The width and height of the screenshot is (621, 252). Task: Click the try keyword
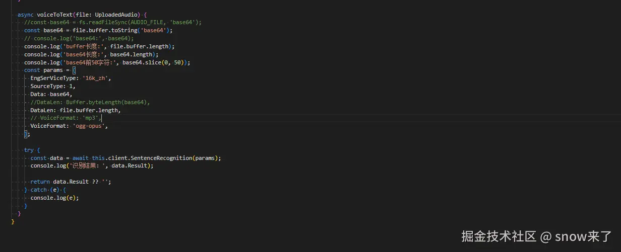pos(29,150)
